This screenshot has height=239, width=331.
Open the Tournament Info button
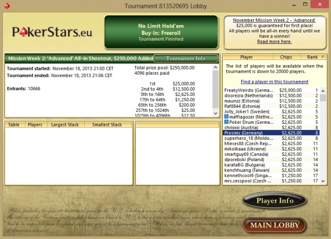(x=186, y=59)
